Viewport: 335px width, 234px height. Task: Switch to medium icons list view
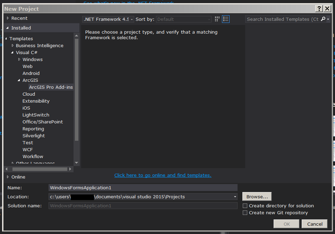[x=226, y=19]
